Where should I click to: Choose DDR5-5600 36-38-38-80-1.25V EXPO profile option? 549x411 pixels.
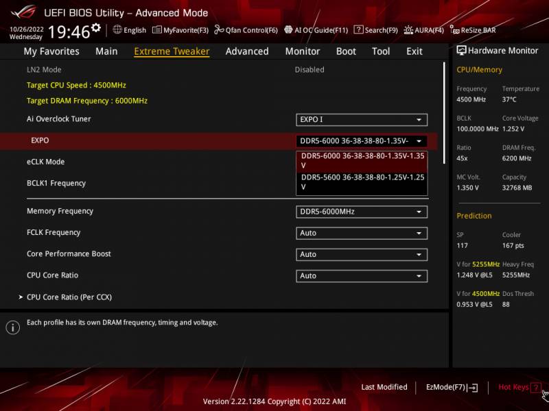pyautogui.click(x=362, y=182)
